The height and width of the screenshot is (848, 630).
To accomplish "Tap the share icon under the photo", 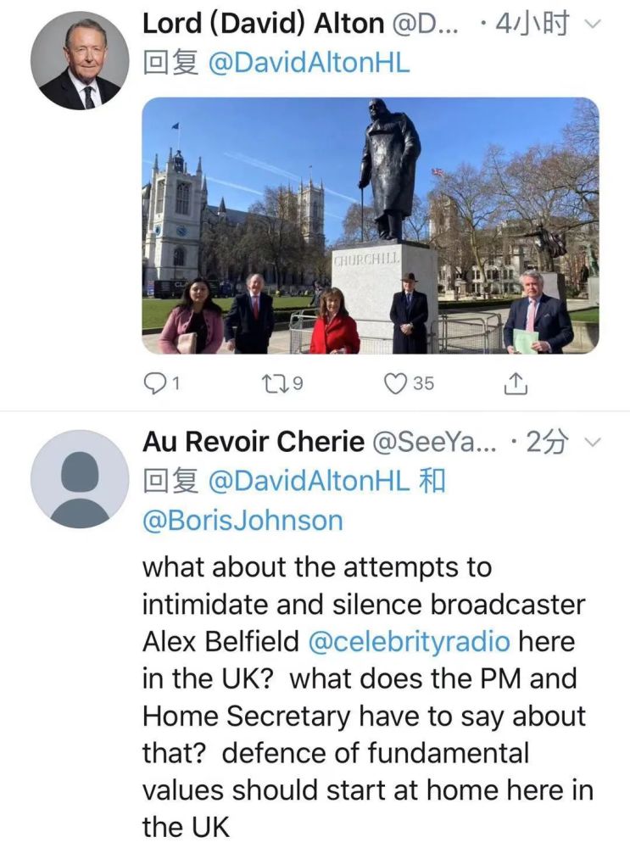I will [516, 384].
